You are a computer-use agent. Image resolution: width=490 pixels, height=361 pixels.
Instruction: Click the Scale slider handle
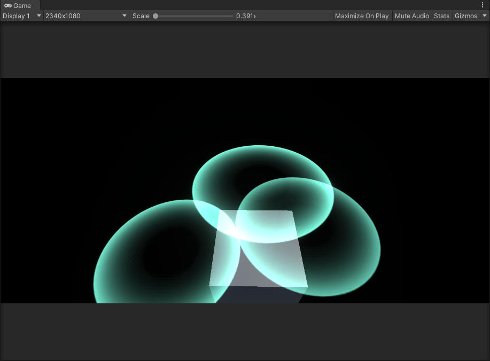point(155,16)
